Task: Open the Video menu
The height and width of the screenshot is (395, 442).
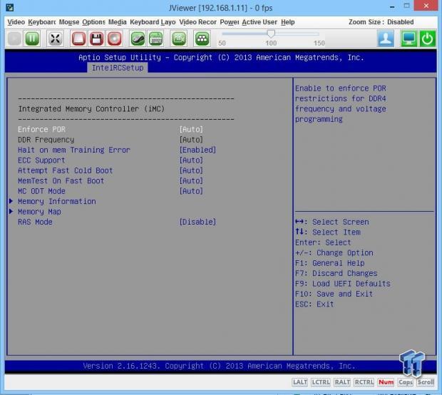Action: tap(16, 22)
